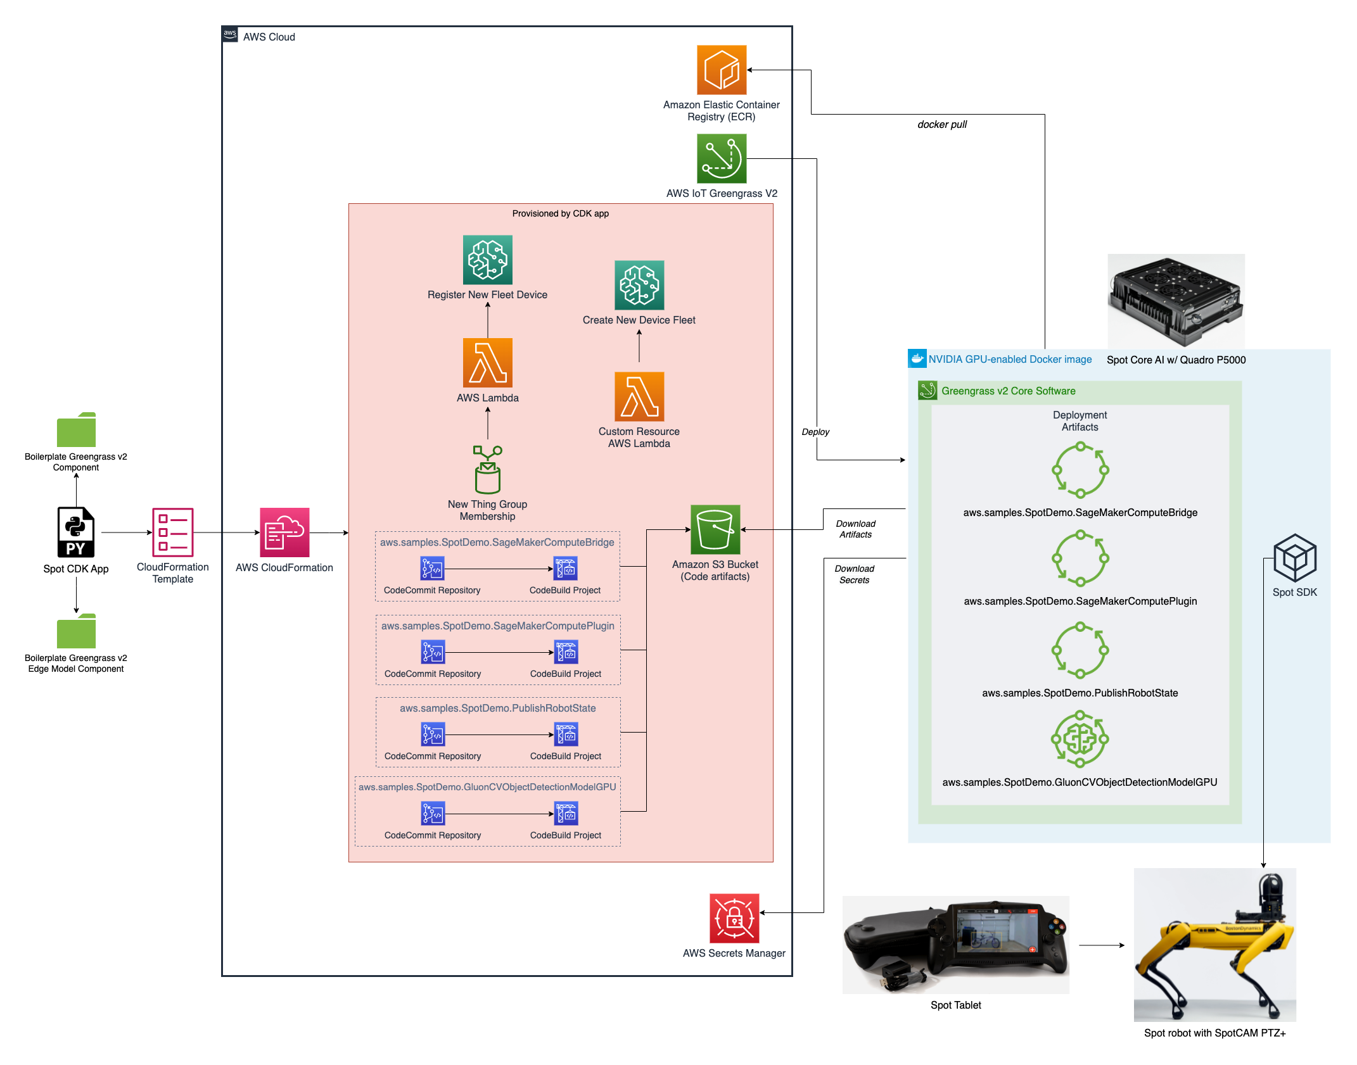The image size is (1357, 1065).
Task: Click the AWS Secrets Manager icon
Action: (734, 918)
